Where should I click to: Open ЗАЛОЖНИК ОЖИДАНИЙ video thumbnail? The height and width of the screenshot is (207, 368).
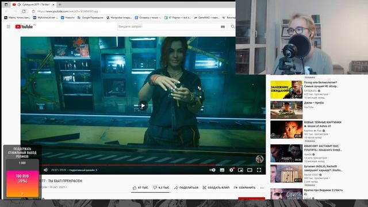(x=286, y=90)
